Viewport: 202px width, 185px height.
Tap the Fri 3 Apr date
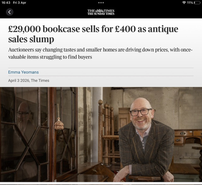[x=20, y=3]
